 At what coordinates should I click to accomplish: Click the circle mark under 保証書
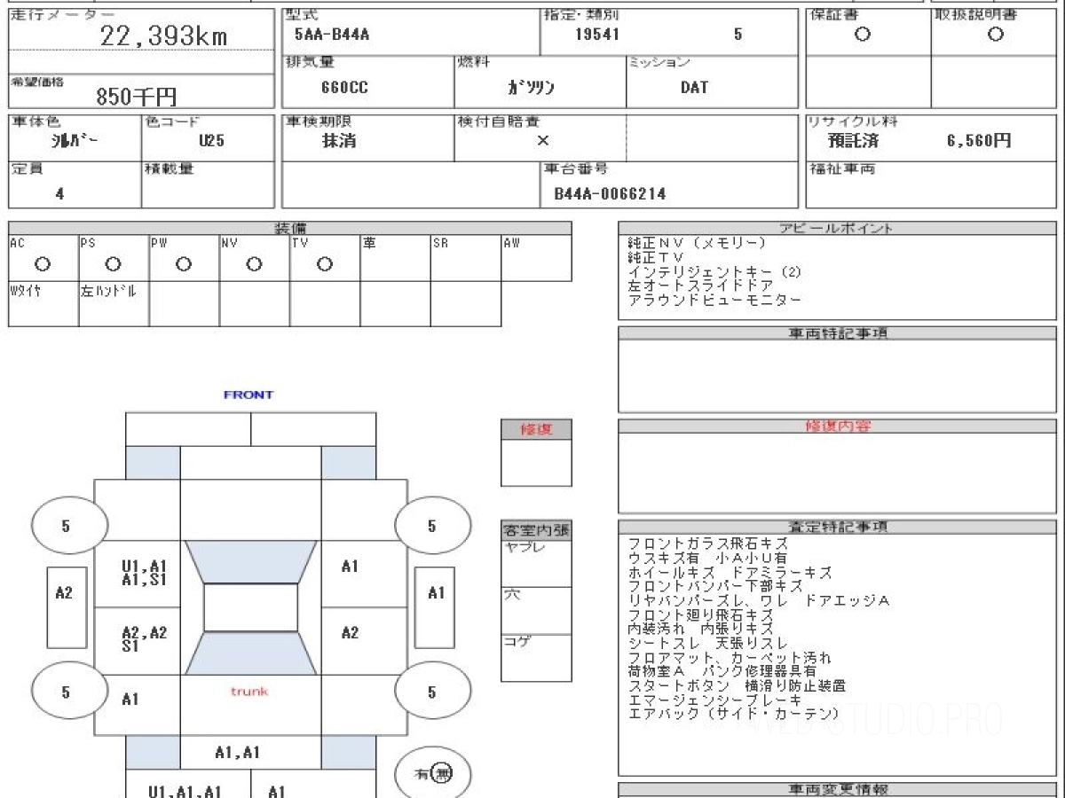[x=862, y=35]
